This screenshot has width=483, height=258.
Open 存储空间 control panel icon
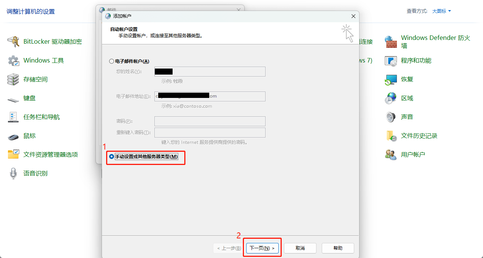coord(14,79)
